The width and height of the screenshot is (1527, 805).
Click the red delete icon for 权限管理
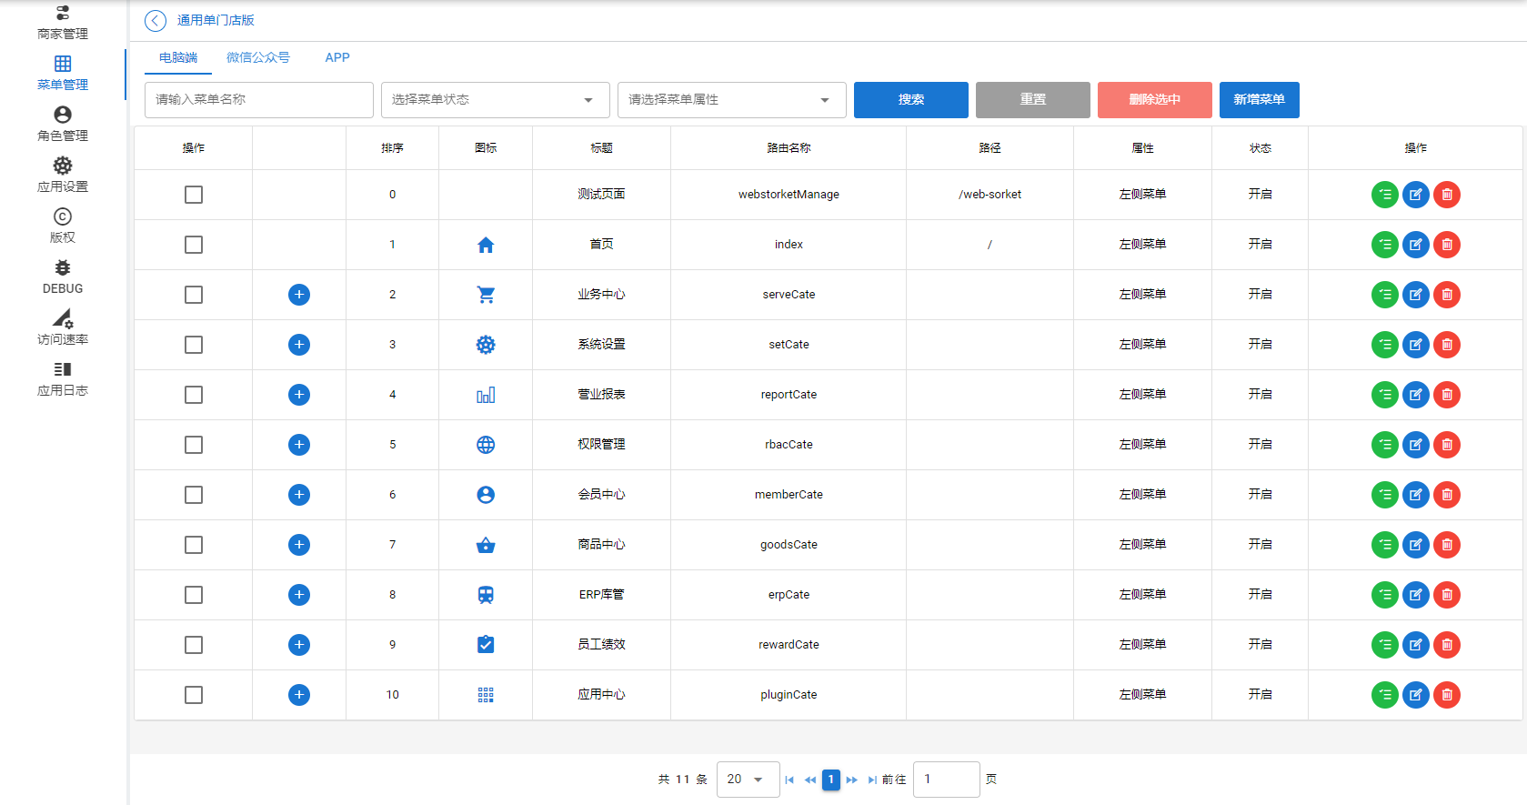[1447, 445]
